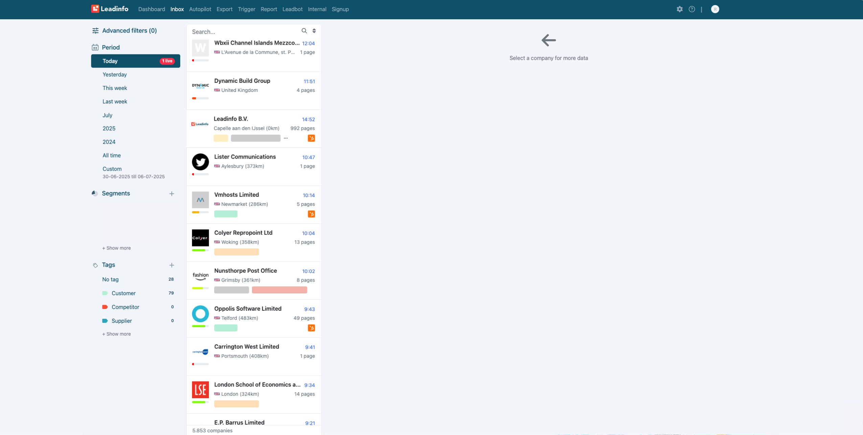Click the Competitor tag red icon
This screenshot has width=863, height=435.
[105, 307]
